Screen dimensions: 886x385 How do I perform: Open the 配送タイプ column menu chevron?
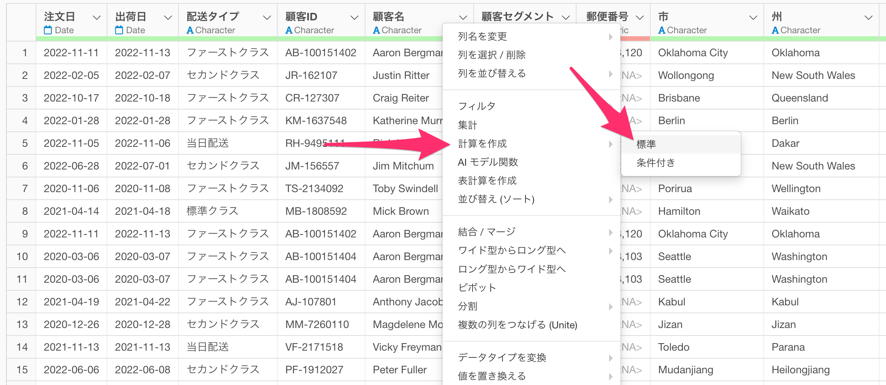pyautogui.click(x=267, y=17)
